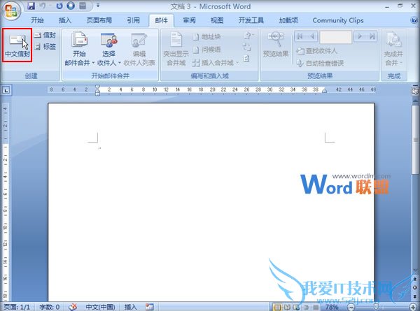Open the 完成并合并 dropdown

pyautogui.click(x=393, y=48)
